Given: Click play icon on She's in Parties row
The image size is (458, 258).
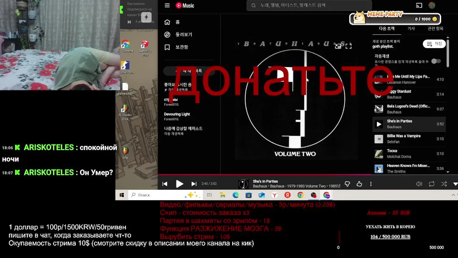Looking at the screenshot, I should click(x=379, y=124).
